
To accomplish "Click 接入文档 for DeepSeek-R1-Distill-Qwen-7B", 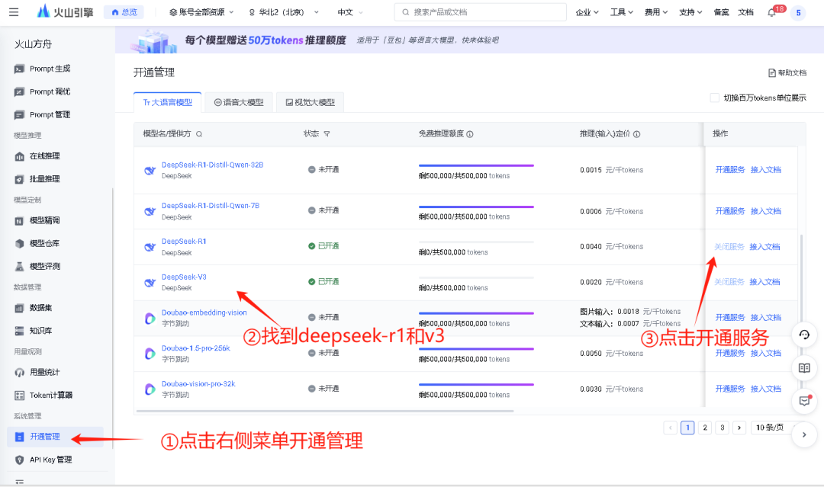I will 766,211.
